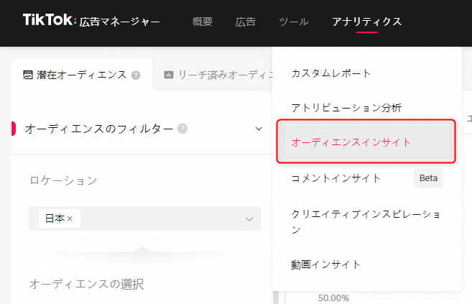Click the Beta badge
This screenshot has height=304, width=472.
[x=428, y=178]
